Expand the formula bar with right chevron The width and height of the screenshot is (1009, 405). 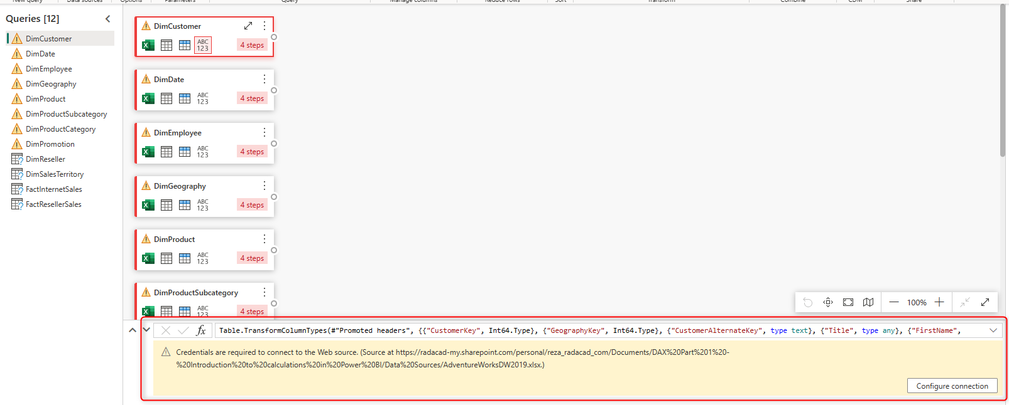pos(993,330)
